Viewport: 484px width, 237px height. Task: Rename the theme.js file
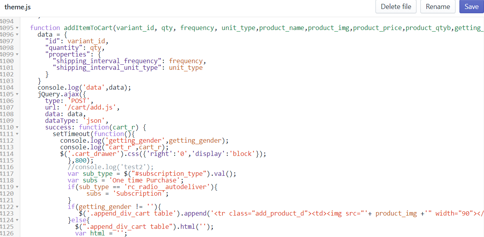tap(438, 7)
